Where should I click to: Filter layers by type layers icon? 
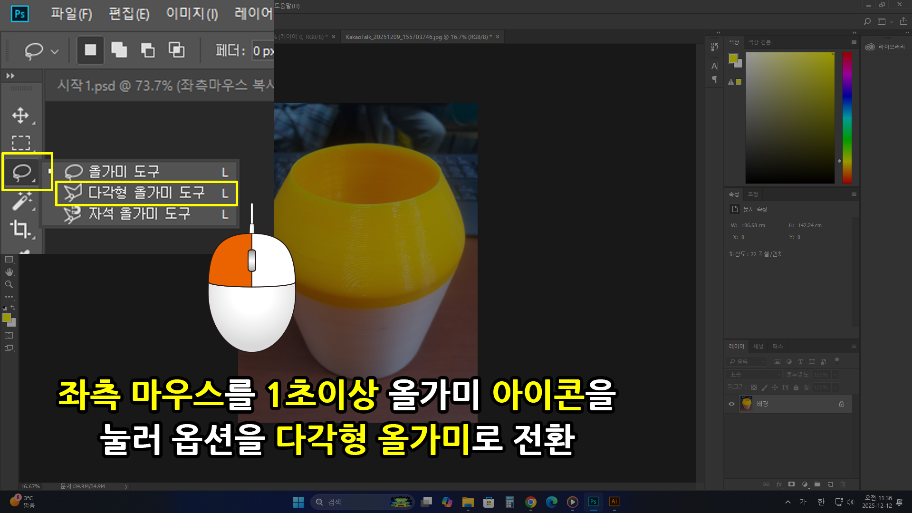[800, 361]
